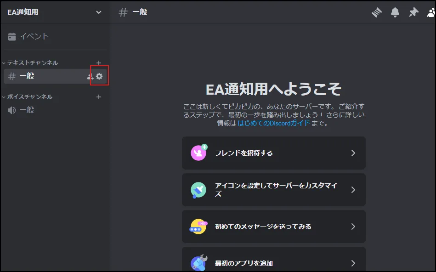Click the chevron on 初めてのメッセージを送ってみる row
Screen dimensions: 436x272
[x=353, y=227]
